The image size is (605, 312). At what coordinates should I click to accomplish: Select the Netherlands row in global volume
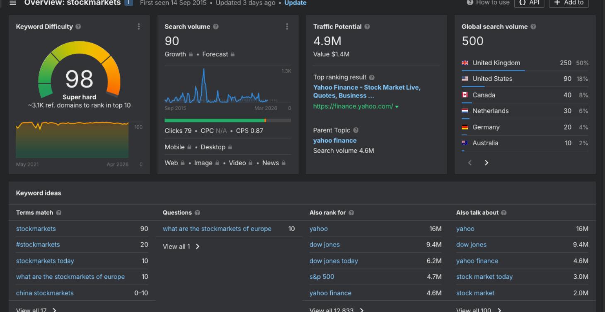[525, 111]
